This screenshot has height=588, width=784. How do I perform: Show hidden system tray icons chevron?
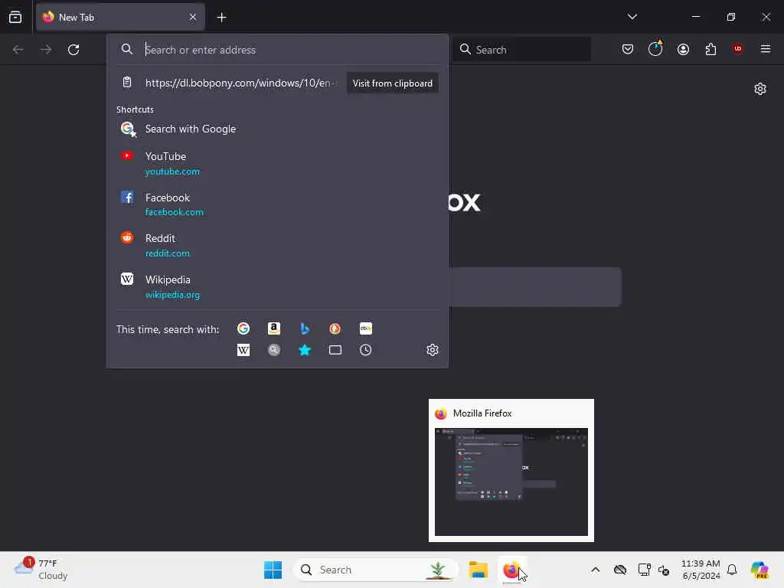click(x=595, y=570)
